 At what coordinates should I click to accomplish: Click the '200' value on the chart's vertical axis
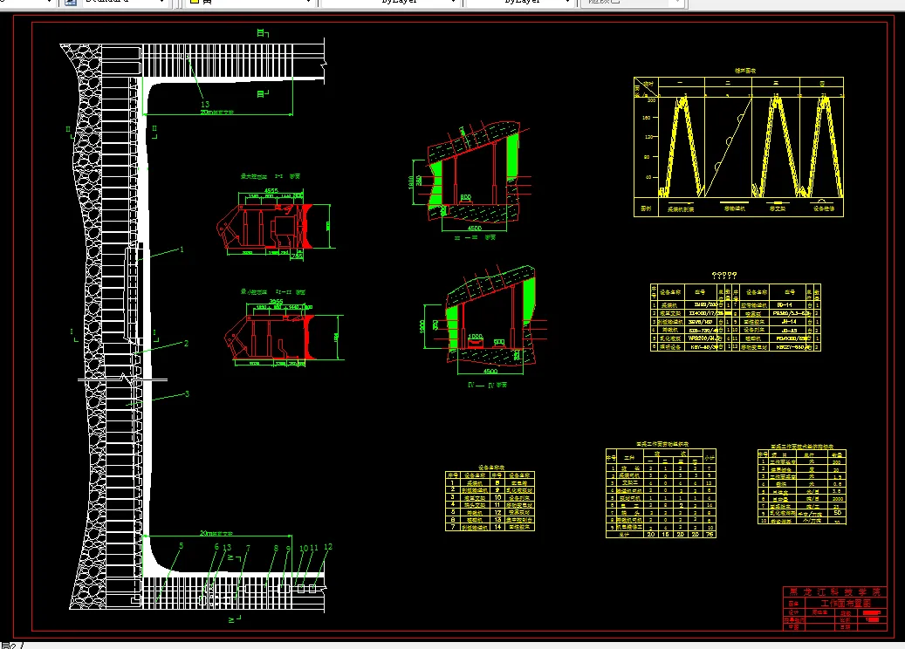point(651,100)
